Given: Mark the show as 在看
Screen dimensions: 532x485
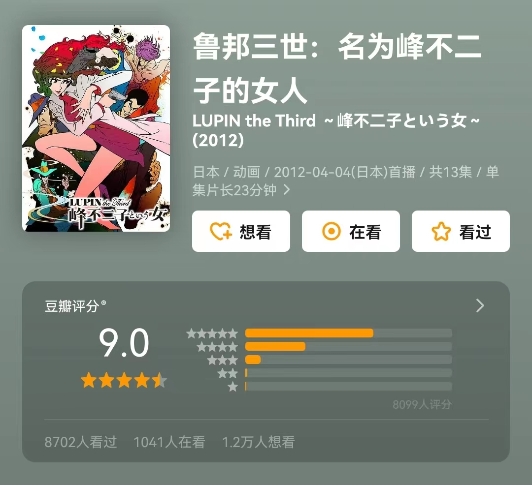Looking at the screenshot, I should click(x=351, y=231).
